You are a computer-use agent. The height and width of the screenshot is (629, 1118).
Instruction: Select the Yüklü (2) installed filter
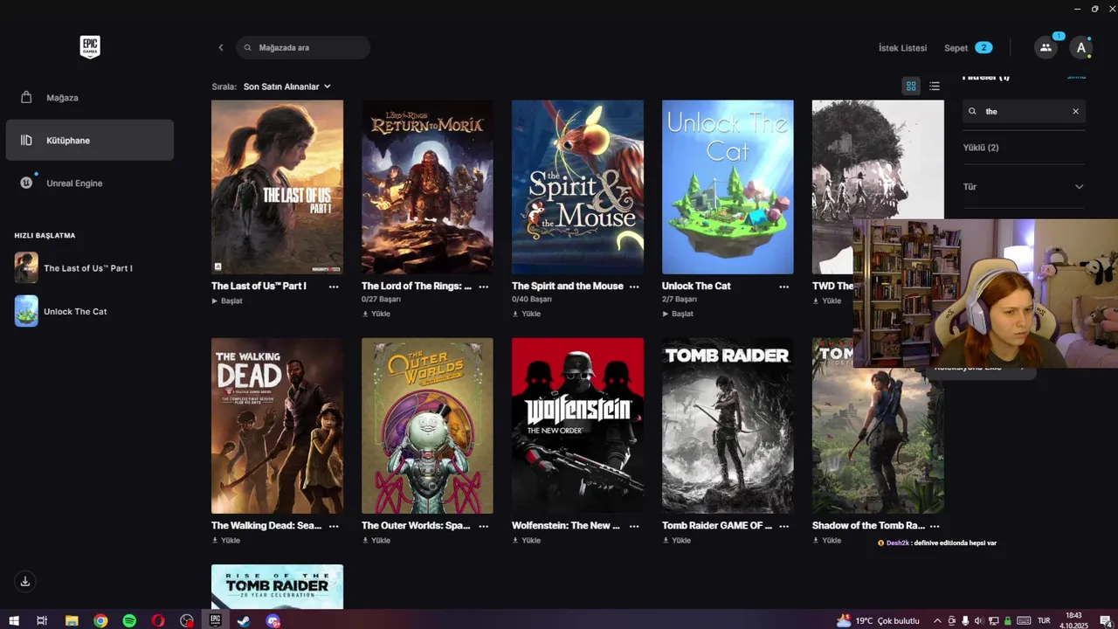981,148
